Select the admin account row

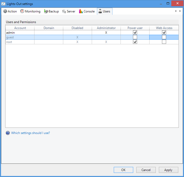point(92,32)
